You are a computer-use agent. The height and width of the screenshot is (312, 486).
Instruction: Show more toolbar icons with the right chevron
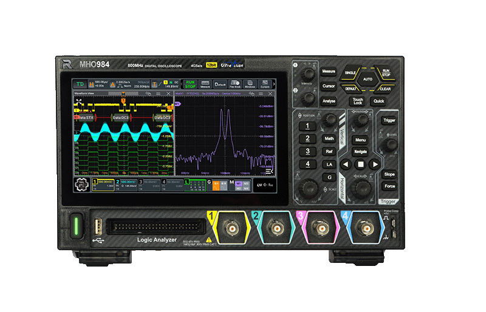point(274,84)
